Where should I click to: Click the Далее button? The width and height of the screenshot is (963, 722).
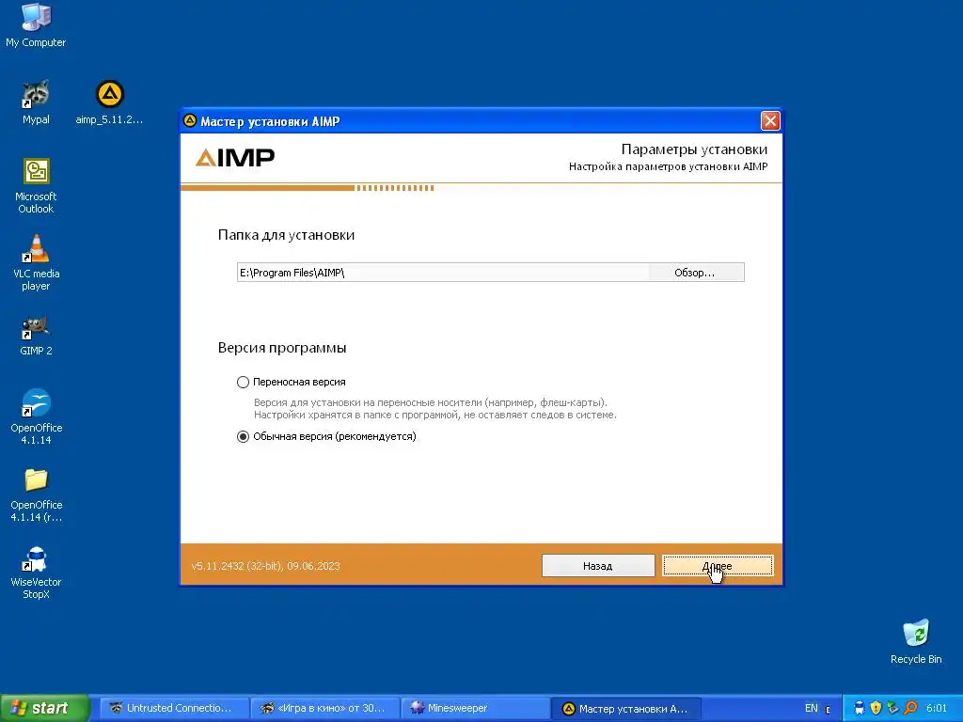[x=718, y=565]
